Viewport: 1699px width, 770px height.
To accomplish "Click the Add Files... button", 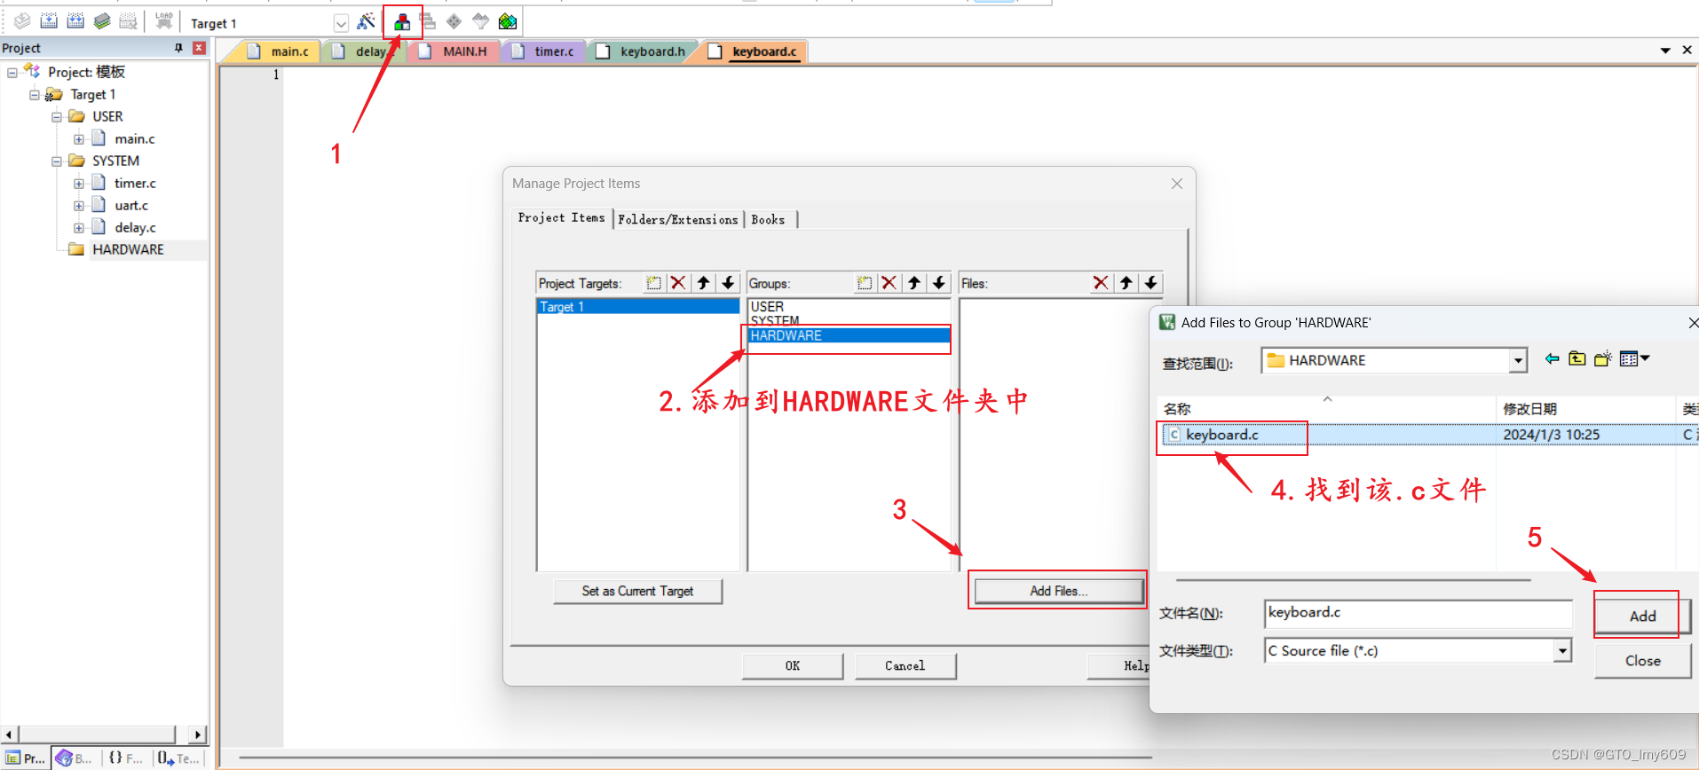I will (1058, 591).
